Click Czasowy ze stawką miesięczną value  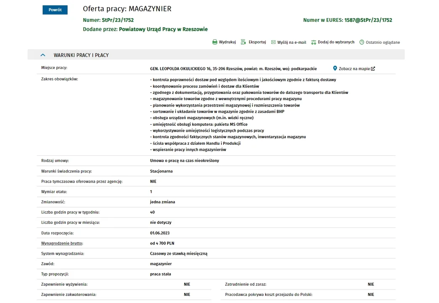178,253
